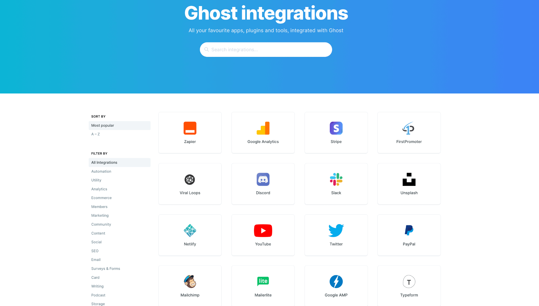Select the Mailchimp integration icon
The width and height of the screenshot is (539, 306).
click(189, 282)
